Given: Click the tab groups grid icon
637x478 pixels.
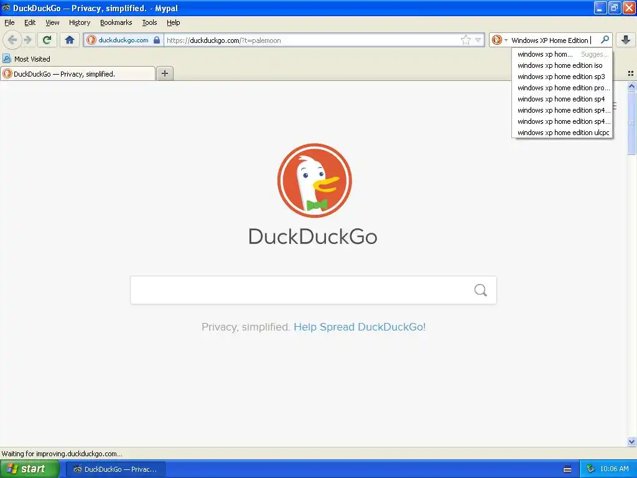Looking at the screenshot, I should pos(631,73).
